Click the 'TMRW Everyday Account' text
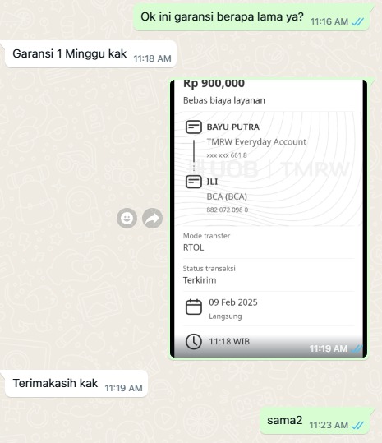 (x=256, y=142)
